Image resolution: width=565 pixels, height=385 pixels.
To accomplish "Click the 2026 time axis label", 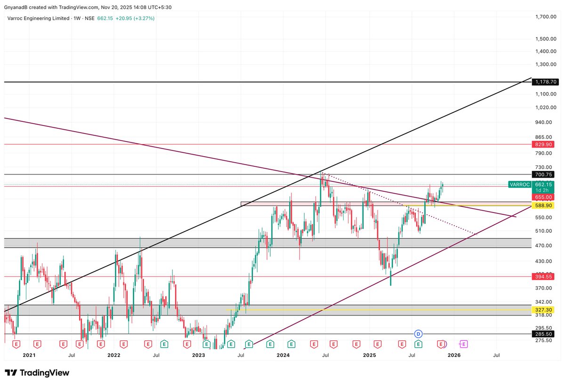I will click(x=454, y=356).
